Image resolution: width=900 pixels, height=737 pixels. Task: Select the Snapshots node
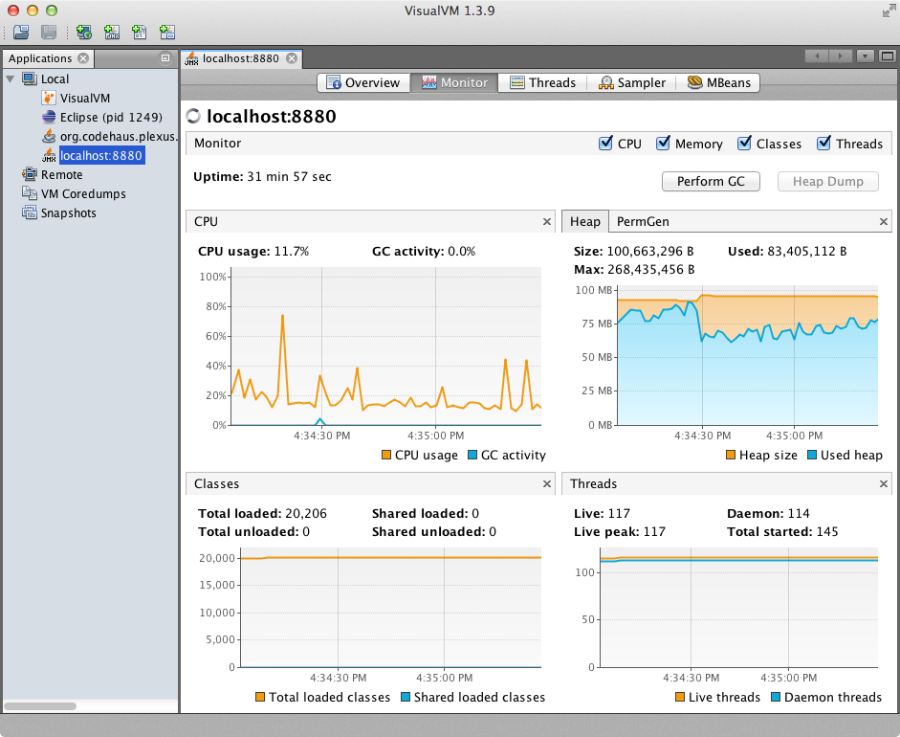68,213
